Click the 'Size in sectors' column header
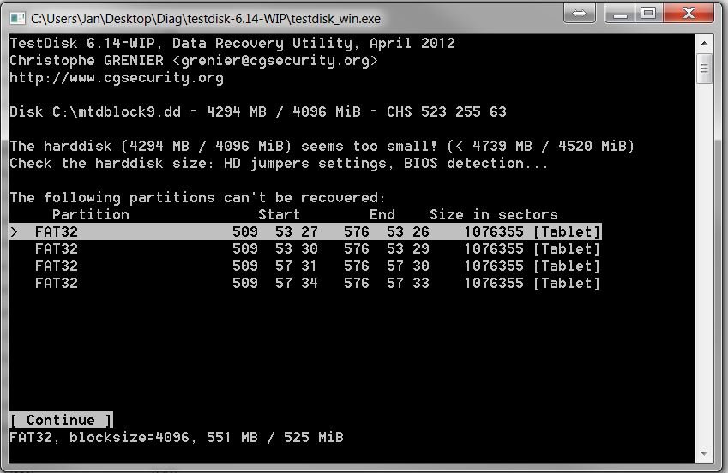 click(494, 214)
